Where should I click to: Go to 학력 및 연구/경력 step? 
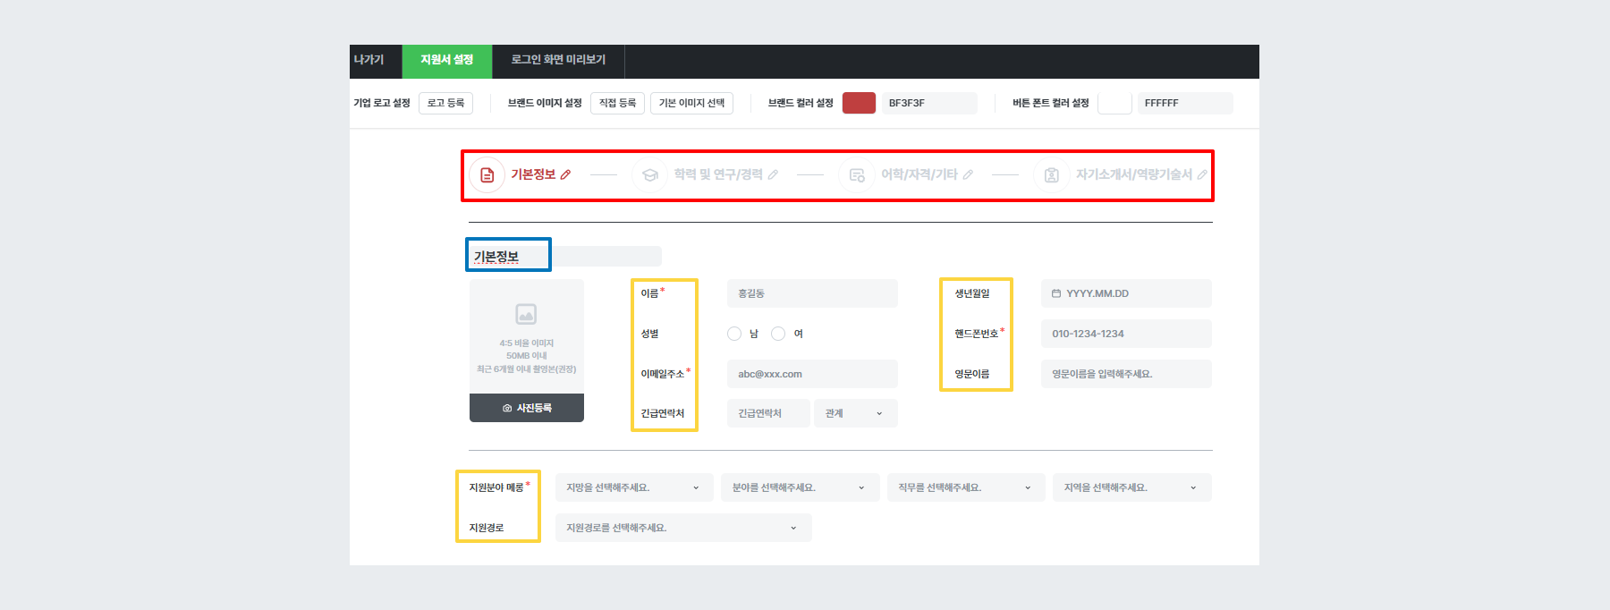[718, 174]
